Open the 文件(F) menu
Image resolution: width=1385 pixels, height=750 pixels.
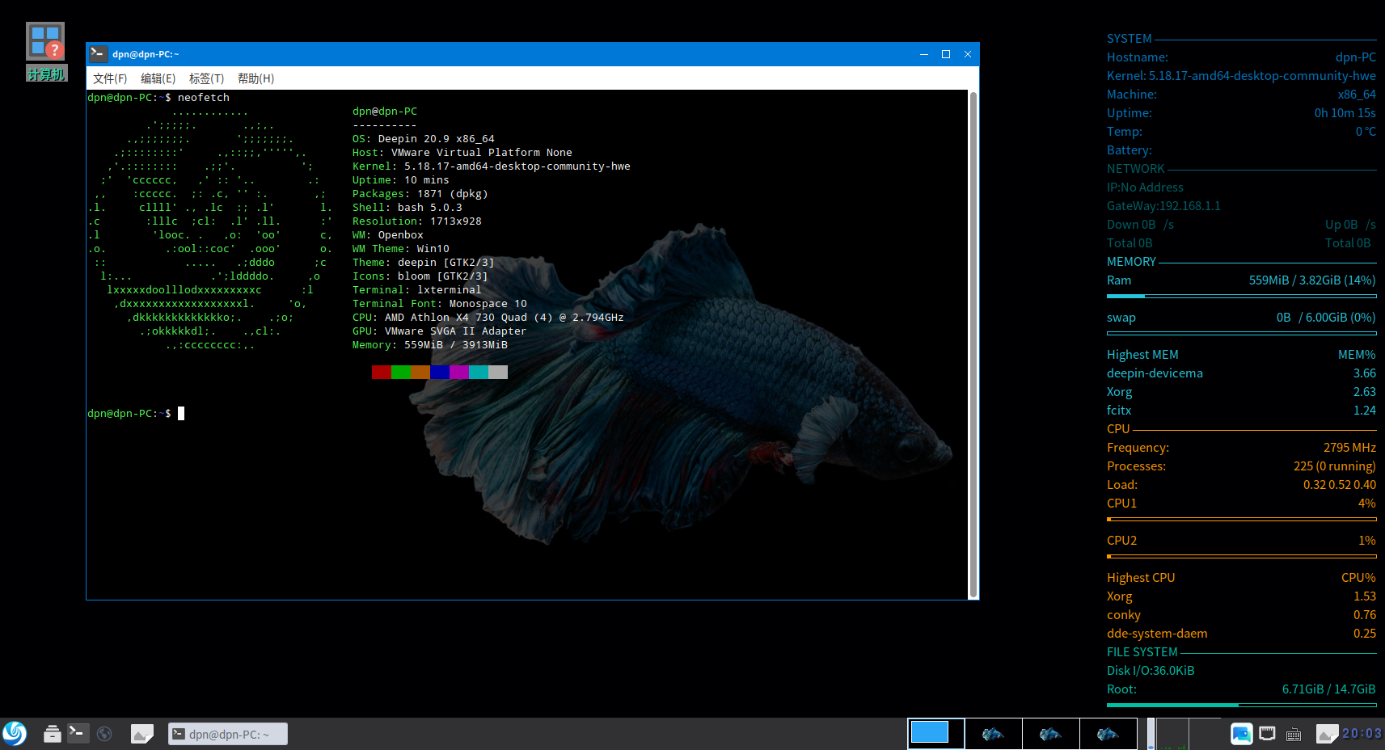click(110, 78)
